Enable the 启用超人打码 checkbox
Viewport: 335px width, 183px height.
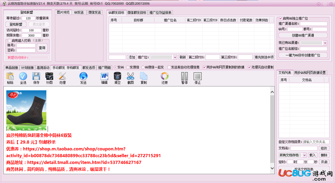point(9,40)
